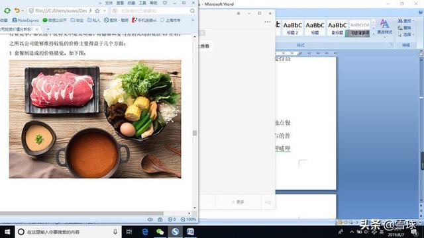Open the 100% zoom control in the browser status bar
Viewport: 424px width, 238px height.
click(188, 219)
